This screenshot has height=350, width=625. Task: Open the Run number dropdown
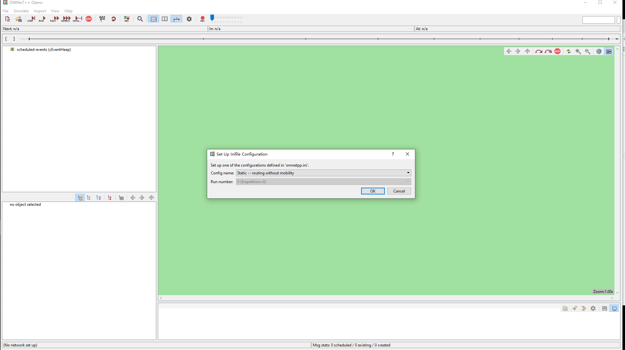[x=323, y=181]
